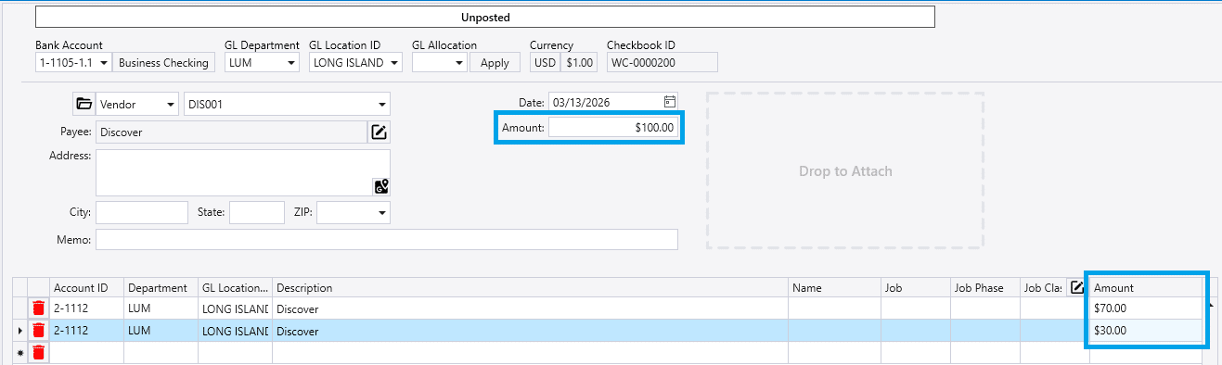Click the State input field
The image size is (1222, 365).
(x=257, y=212)
